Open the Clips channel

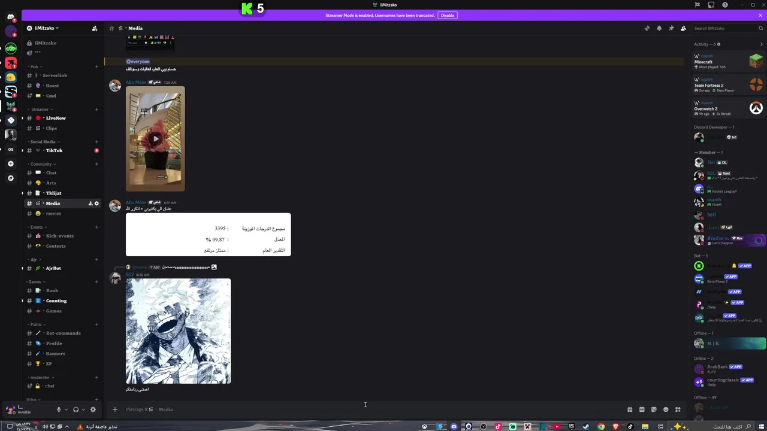pos(63,128)
